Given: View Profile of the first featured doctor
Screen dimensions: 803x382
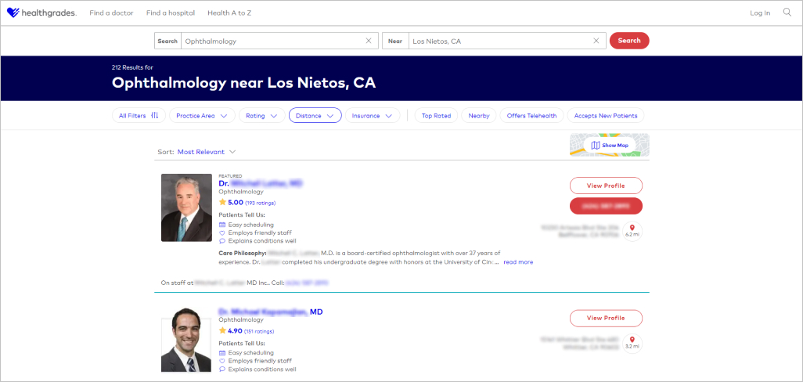Looking at the screenshot, I should (x=606, y=186).
